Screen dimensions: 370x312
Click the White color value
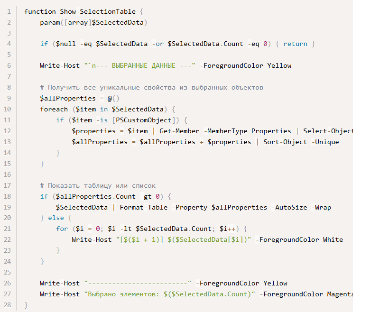pyautogui.click(x=333, y=240)
